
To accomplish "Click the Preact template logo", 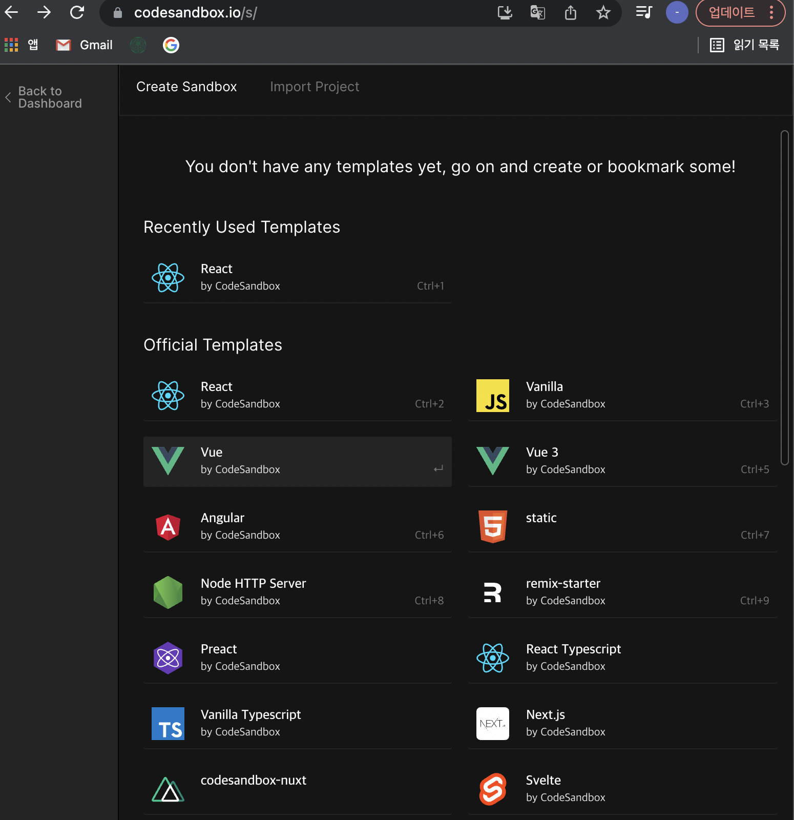I will coord(168,658).
